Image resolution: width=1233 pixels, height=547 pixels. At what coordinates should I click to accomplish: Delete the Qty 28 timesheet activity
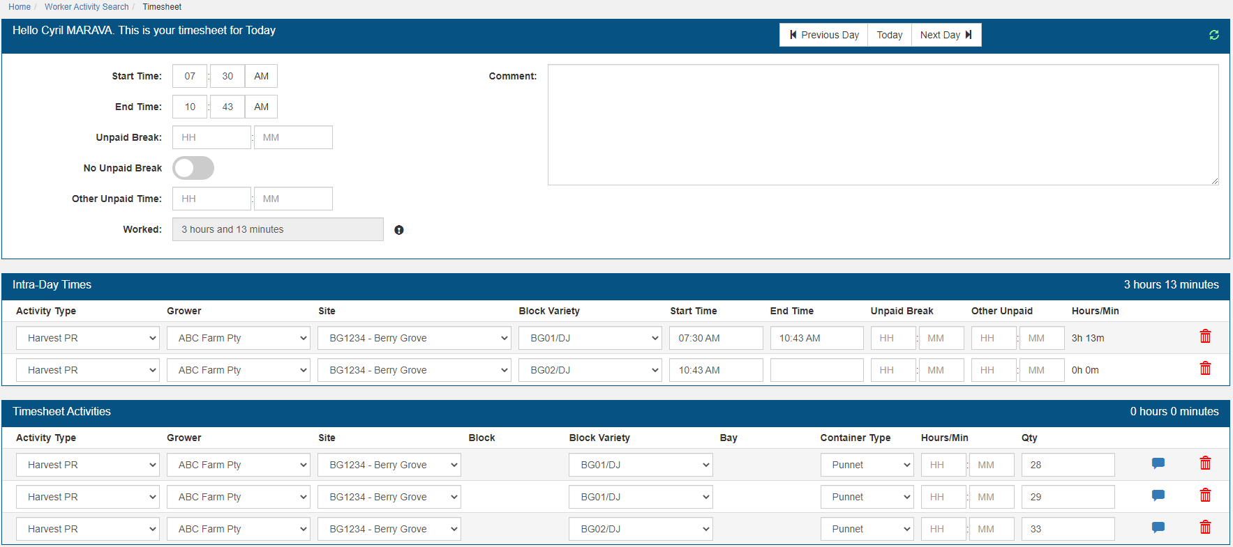tap(1204, 463)
